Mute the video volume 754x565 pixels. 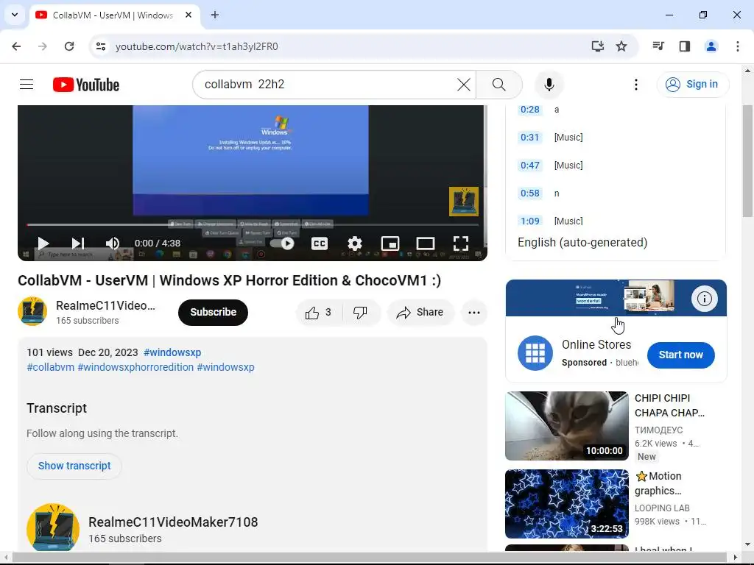[113, 244]
